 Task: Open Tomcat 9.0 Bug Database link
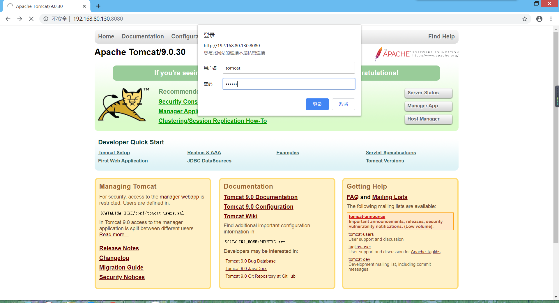tap(250, 261)
